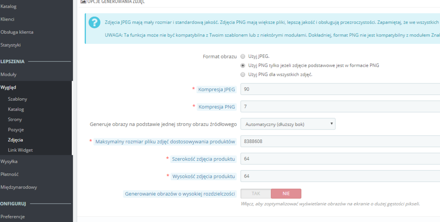Click the Szerokość zdjęcia produktu field

[340, 159]
